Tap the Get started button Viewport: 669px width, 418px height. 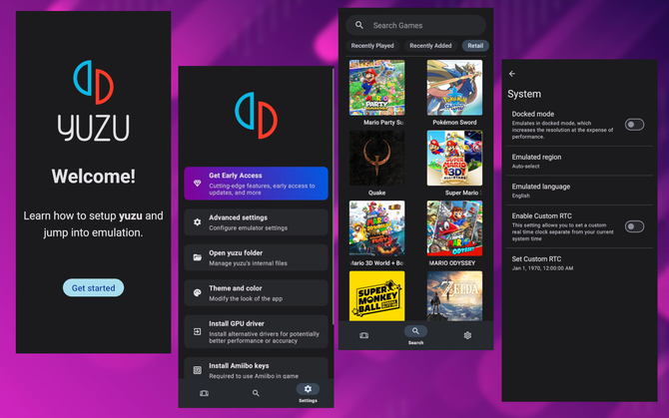(93, 288)
